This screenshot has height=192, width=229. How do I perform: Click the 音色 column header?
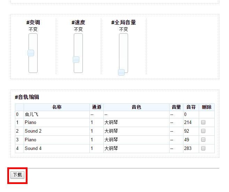(136, 107)
